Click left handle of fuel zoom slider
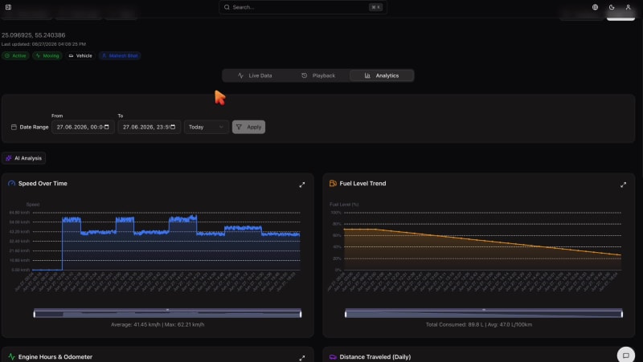This screenshot has height=362, width=643. (x=346, y=314)
